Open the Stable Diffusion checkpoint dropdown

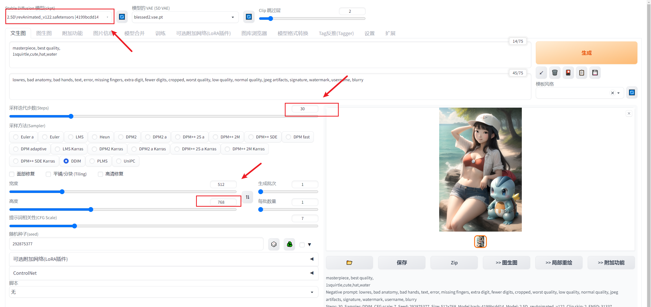click(x=59, y=17)
